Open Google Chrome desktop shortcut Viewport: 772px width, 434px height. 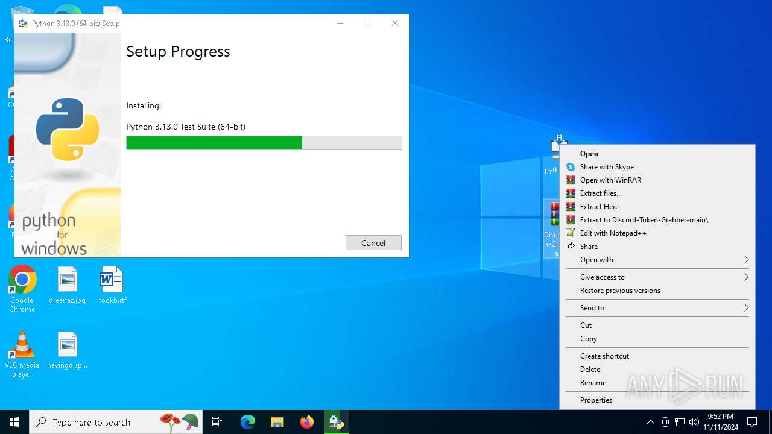(22, 289)
